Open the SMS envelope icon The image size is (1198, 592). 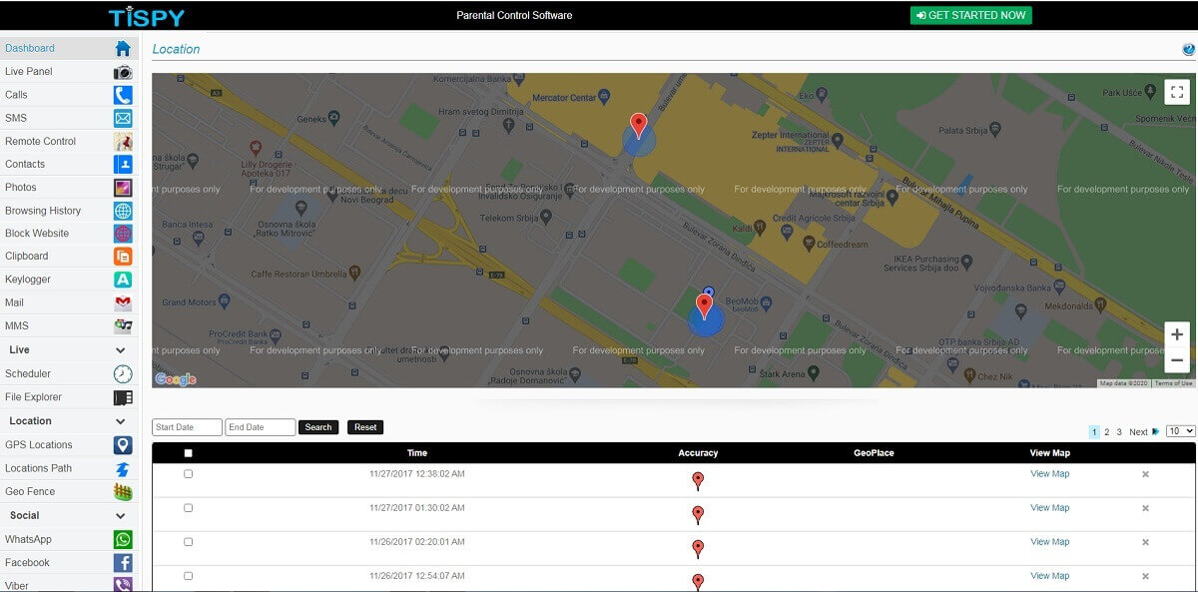pyautogui.click(x=122, y=118)
